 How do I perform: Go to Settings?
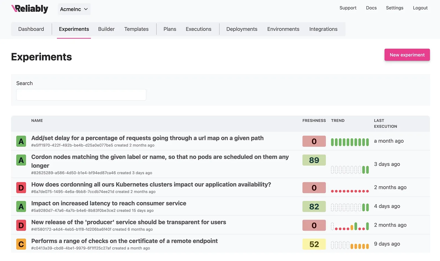click(395, 8)
